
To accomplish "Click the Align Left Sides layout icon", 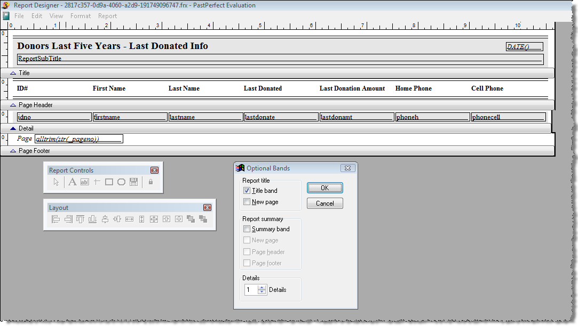I will pyautogui.click(x=56, y=219).
